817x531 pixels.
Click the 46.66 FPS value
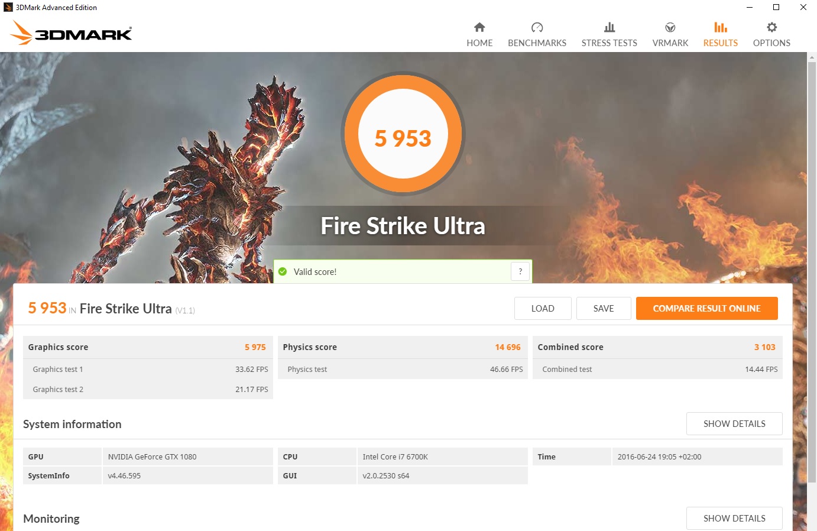point(507,369)
